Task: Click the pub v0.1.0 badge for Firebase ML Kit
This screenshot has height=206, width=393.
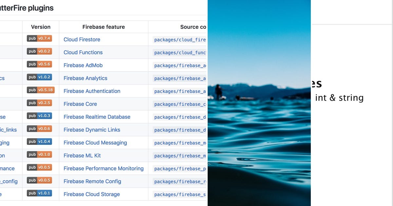Action: 39,154
